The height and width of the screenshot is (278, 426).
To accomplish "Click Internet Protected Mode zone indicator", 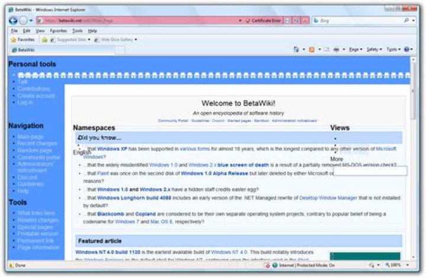I will tap(303, 266).
